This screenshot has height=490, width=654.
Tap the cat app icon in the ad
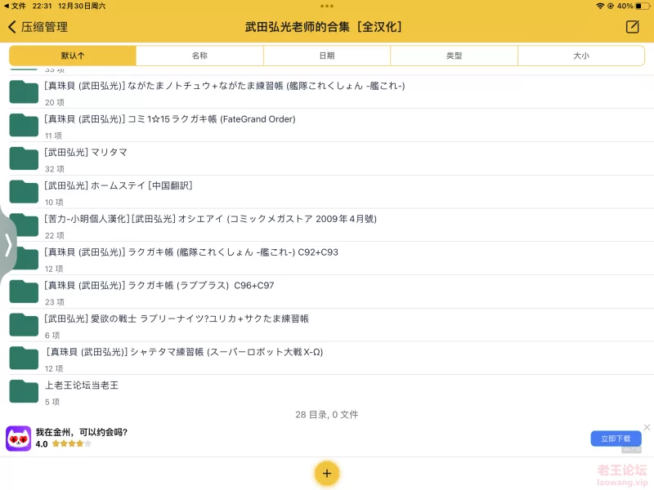18,439
